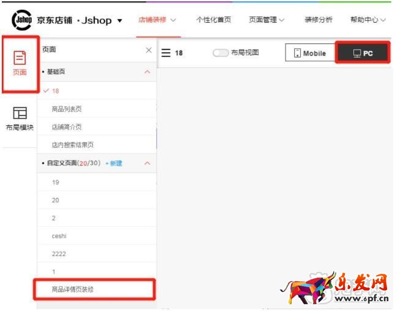Go to 装修分析 in the top navigation

(319, 20)
